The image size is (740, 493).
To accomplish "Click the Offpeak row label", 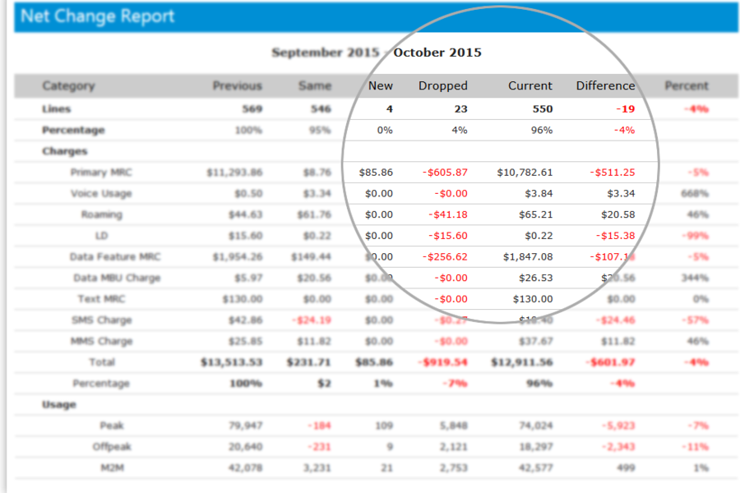I will tap(112, 447).
